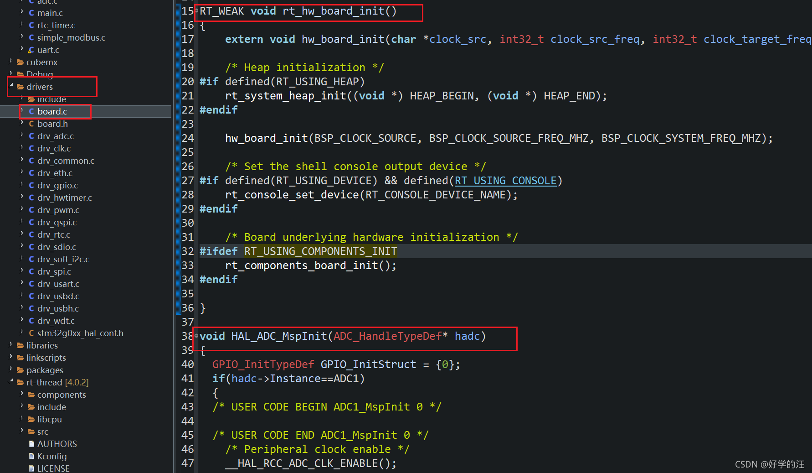Click the highlighted RT_USING_COMPONENTS_INIT text
Viewport: 812px width, 473px height.
(320, 251)
